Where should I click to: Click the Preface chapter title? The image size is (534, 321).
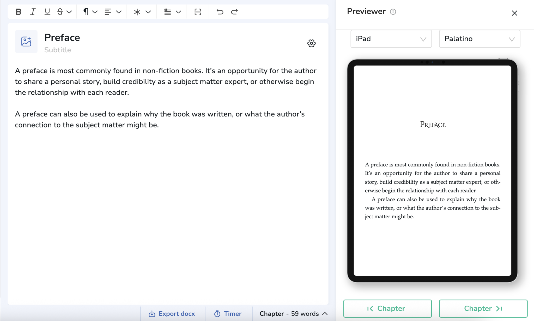[x=62, y=38]
